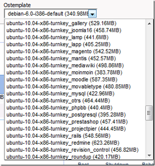Collapse the Ostemplate dropdown arrow

93,14
